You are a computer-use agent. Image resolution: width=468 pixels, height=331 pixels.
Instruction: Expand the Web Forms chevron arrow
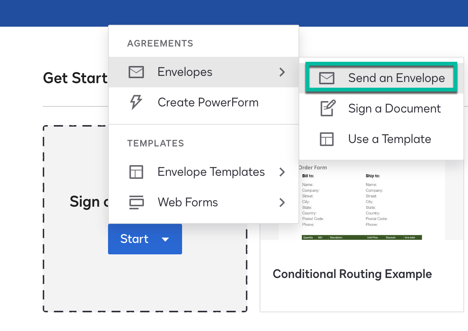point(282,202)
